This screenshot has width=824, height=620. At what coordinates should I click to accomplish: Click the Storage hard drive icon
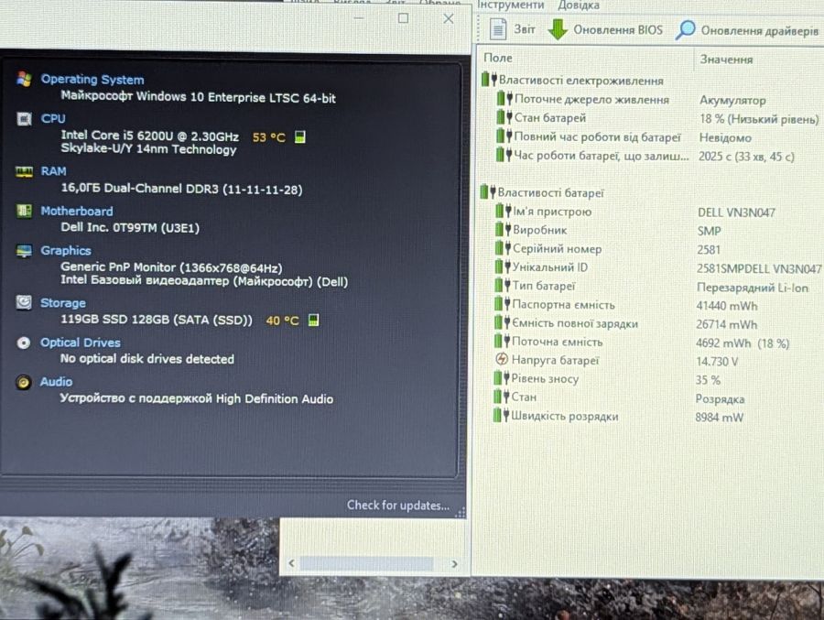click(x=24, y=302)
